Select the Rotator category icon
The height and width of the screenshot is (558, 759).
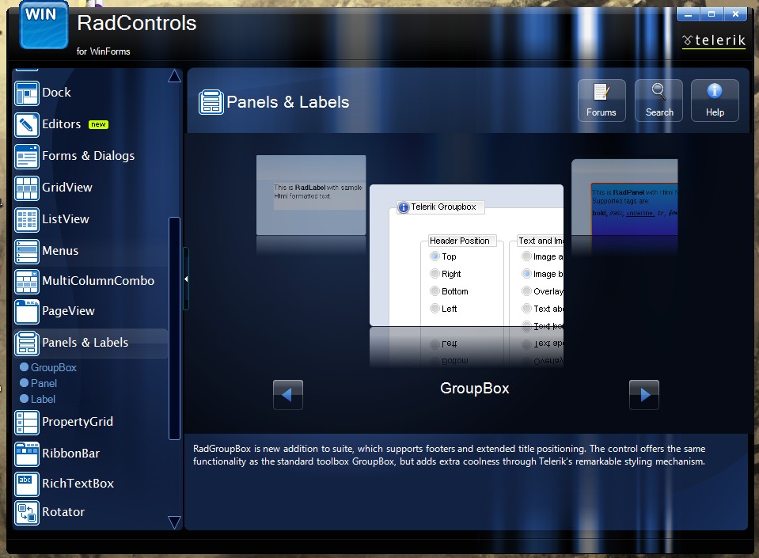[x=27, y=512]
